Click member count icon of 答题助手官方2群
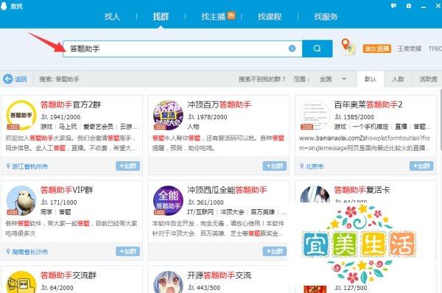 pyautogui.click(x=44, y=116)
